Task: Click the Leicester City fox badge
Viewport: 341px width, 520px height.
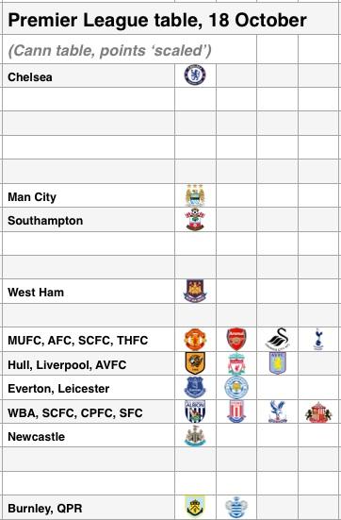Action: 236,387
